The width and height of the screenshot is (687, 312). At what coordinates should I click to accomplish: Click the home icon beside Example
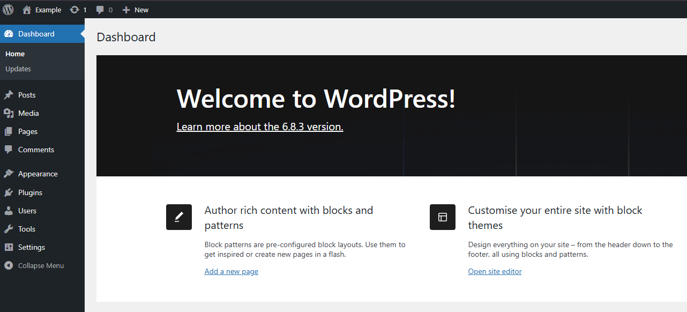tap(27, 10)
